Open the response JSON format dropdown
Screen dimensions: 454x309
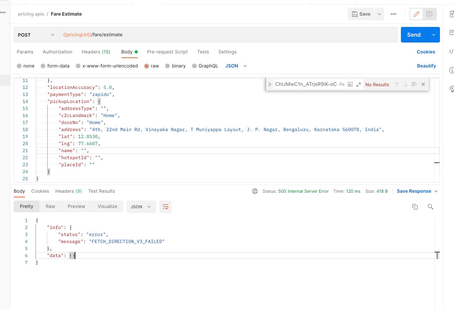[x=141, y=207]
